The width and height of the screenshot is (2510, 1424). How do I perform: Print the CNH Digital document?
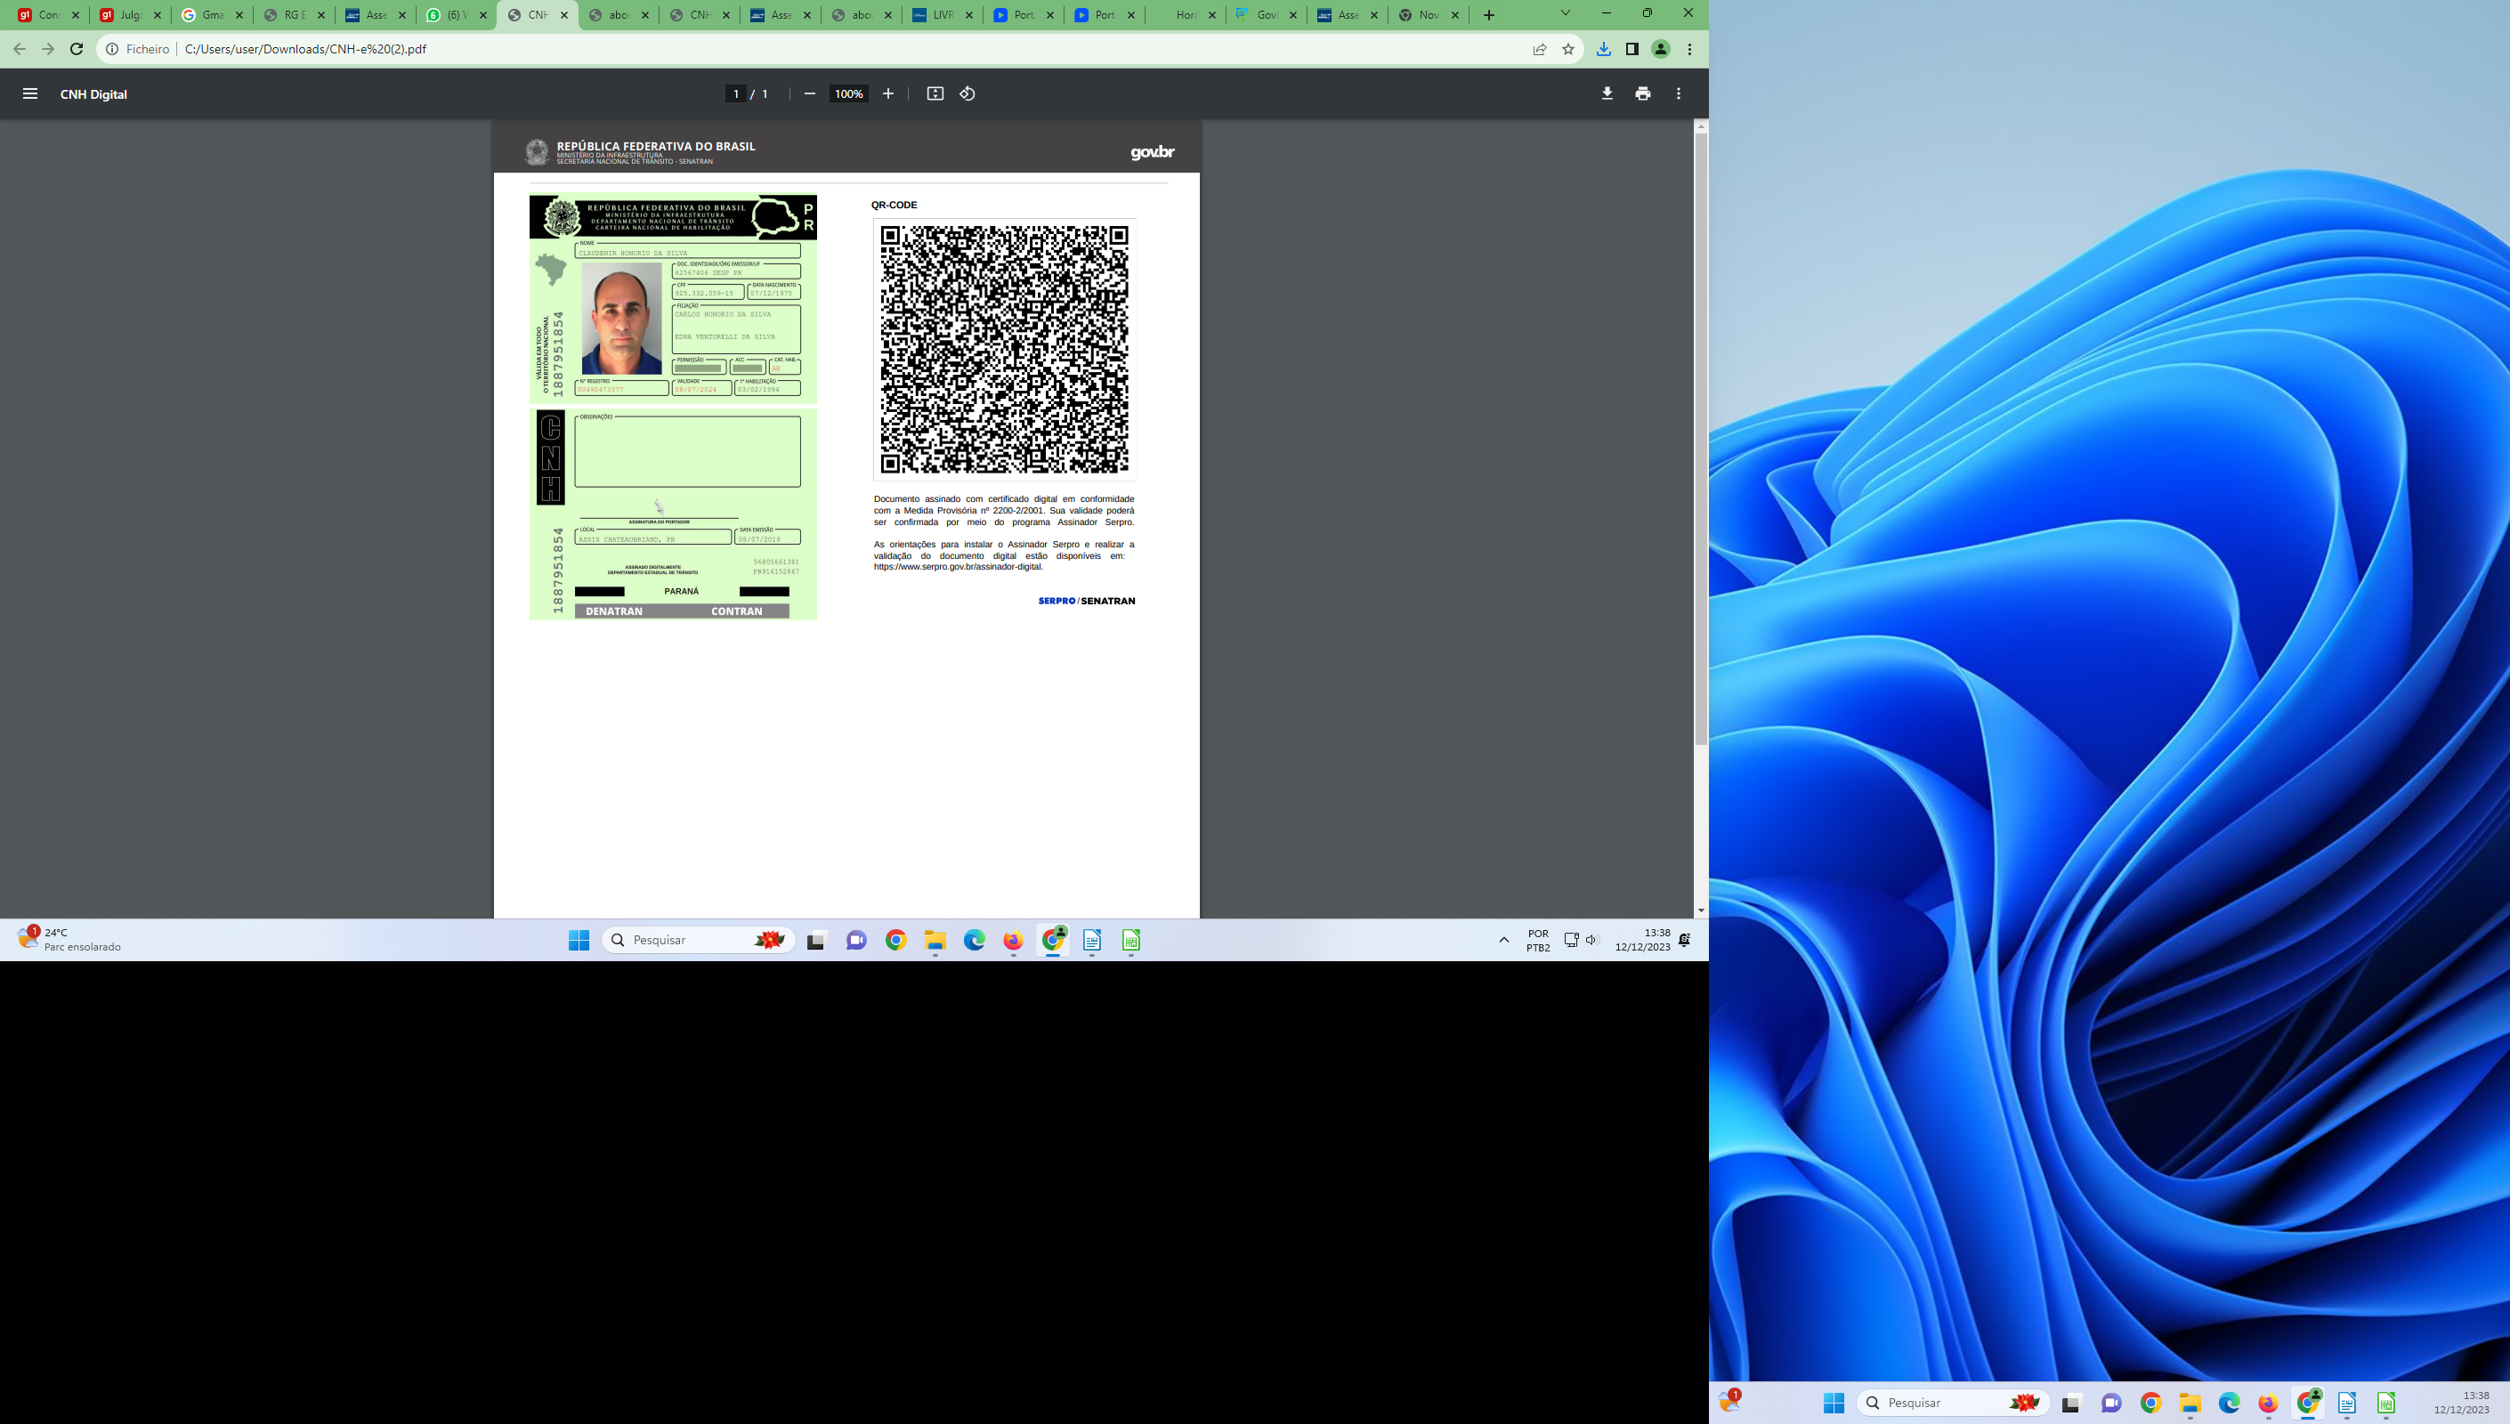tap(1643, 93)
